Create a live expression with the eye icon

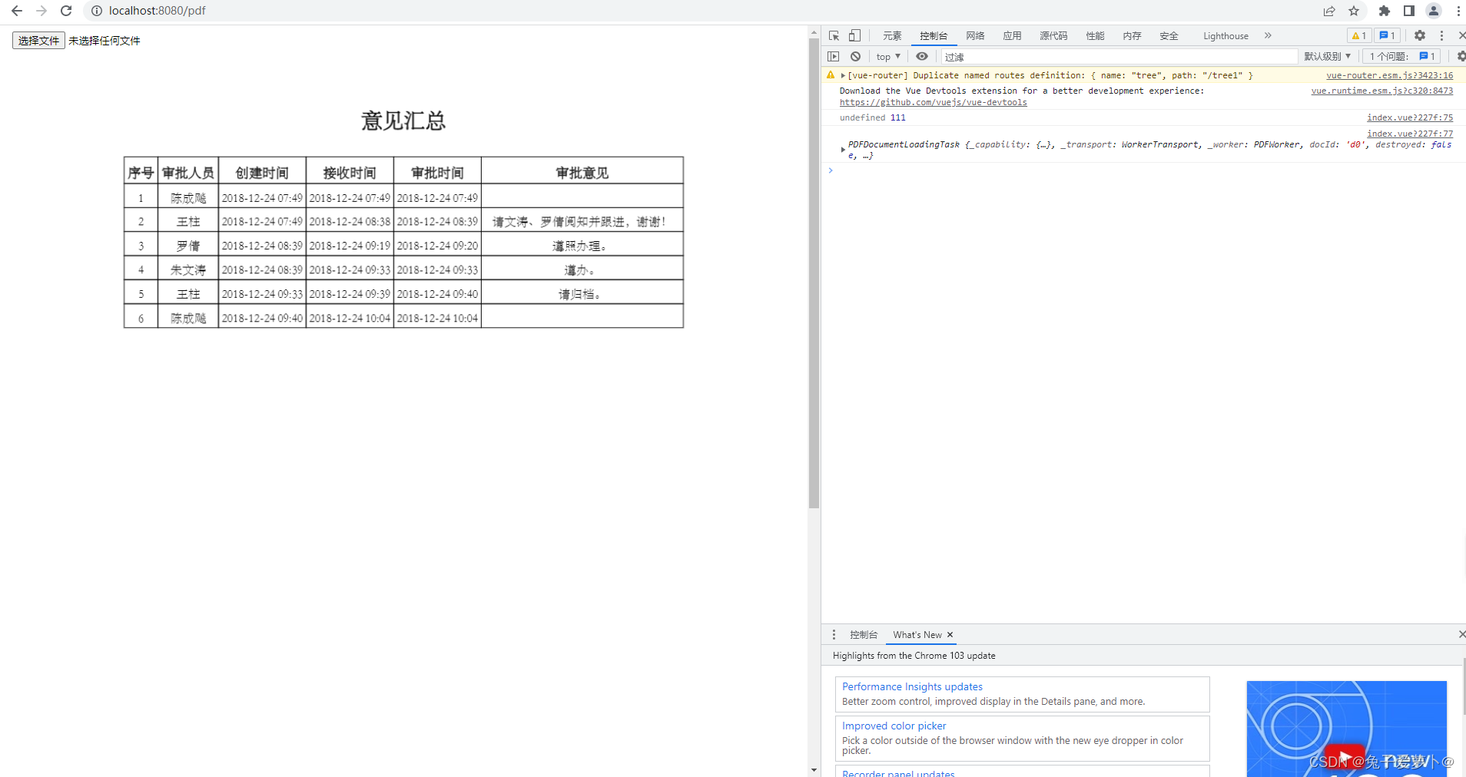(x=921, y=56)
